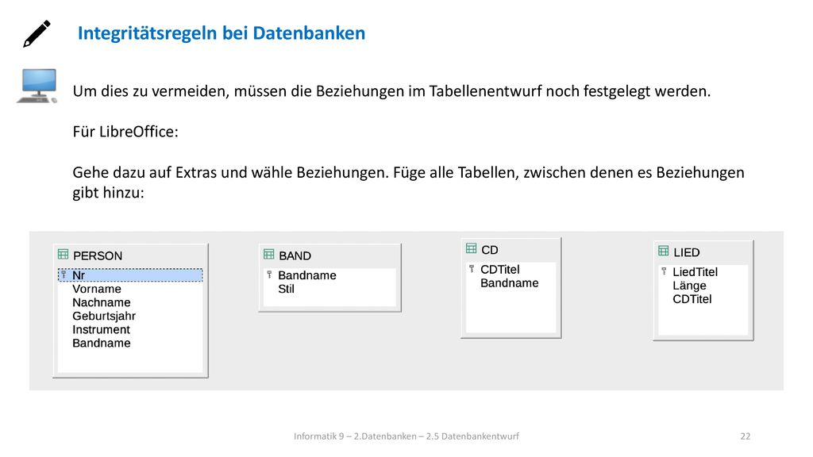Click the pencil icon beside the title
The image size is (813, 457).
(37, 33)
